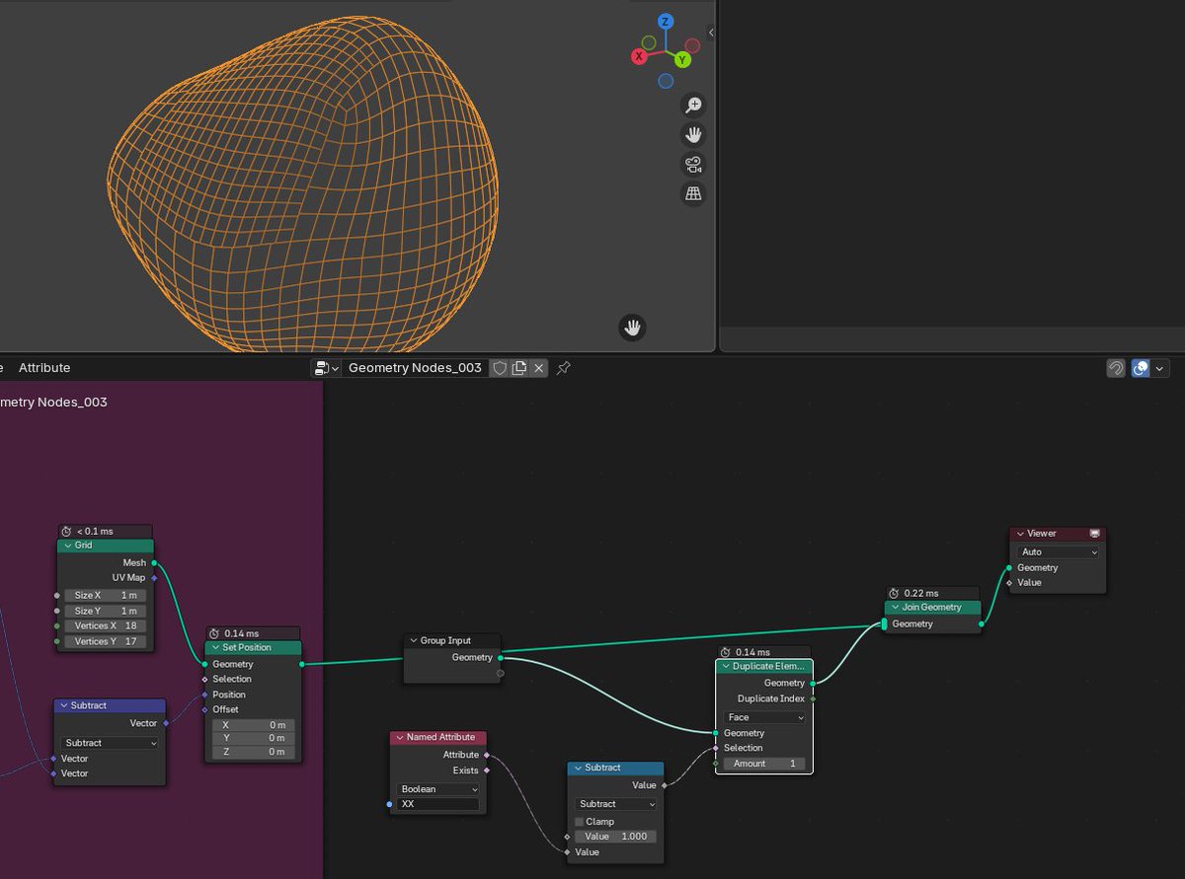Viewport: 1185px width, 879px height.
Task: Click Duplicate Elements Selection input socket
Action: [716, 748]
